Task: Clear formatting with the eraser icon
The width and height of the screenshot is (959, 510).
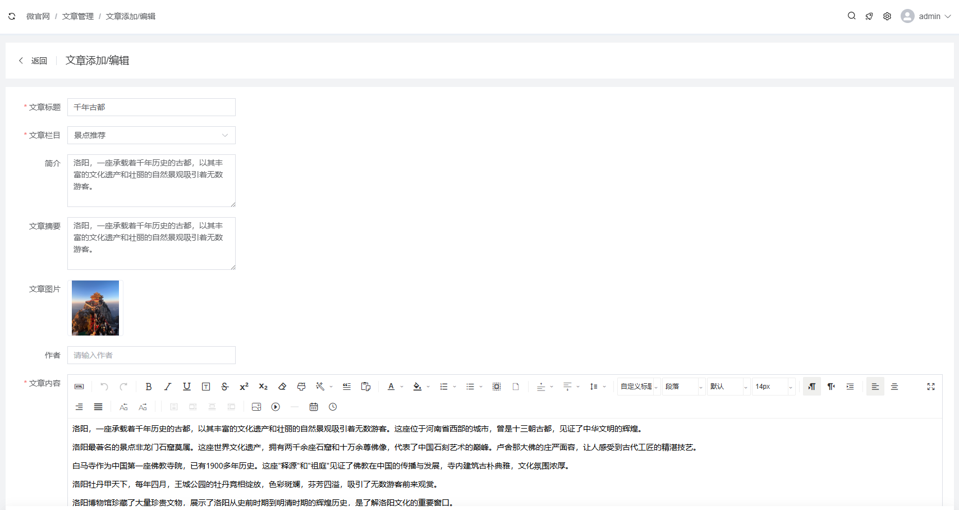Action: pyautogui.click(x=282, y=387)
